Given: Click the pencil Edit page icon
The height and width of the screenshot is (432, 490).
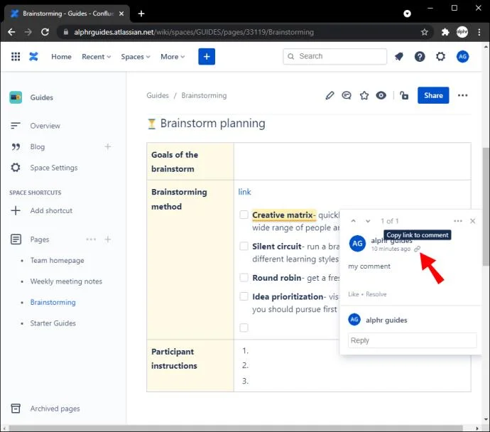Looking at the screenshot, I should tap(330, 95).
